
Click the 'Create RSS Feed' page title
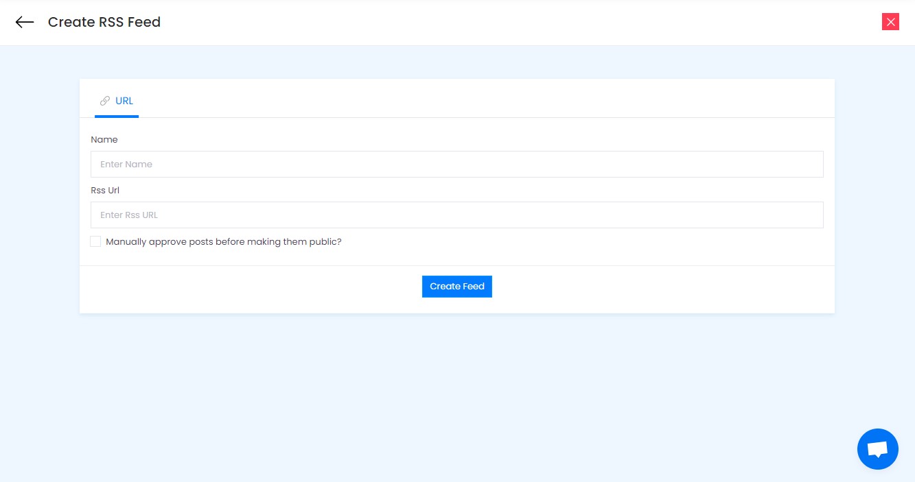pyautogui.click(x=104, y=22)
